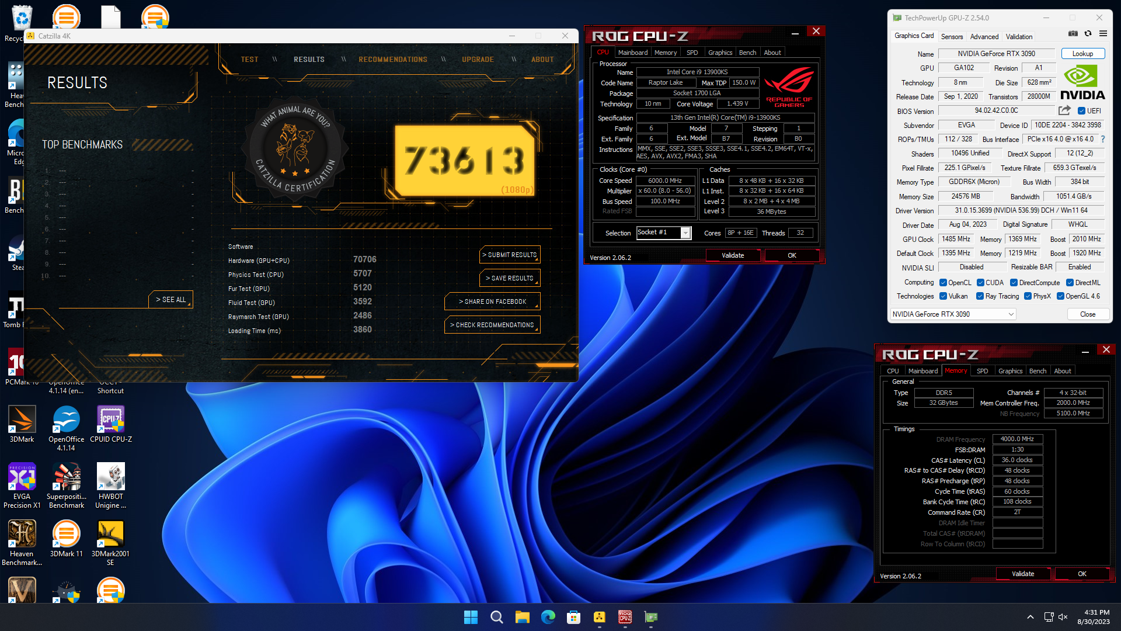Open taskbar Search icon
Screen dimensions: 1121x631
496,617
